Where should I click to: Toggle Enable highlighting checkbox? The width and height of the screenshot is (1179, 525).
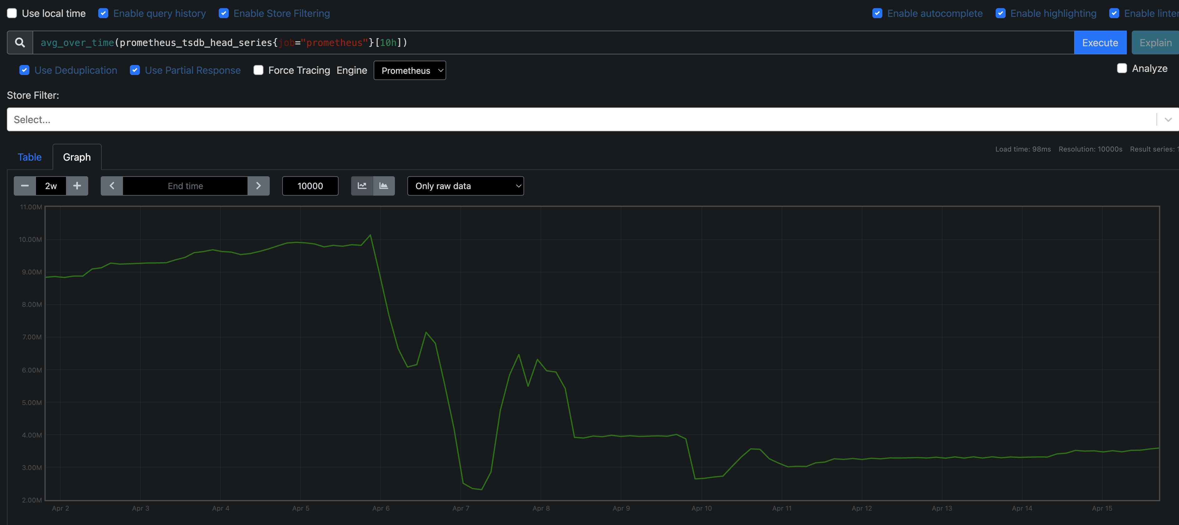1001,13
